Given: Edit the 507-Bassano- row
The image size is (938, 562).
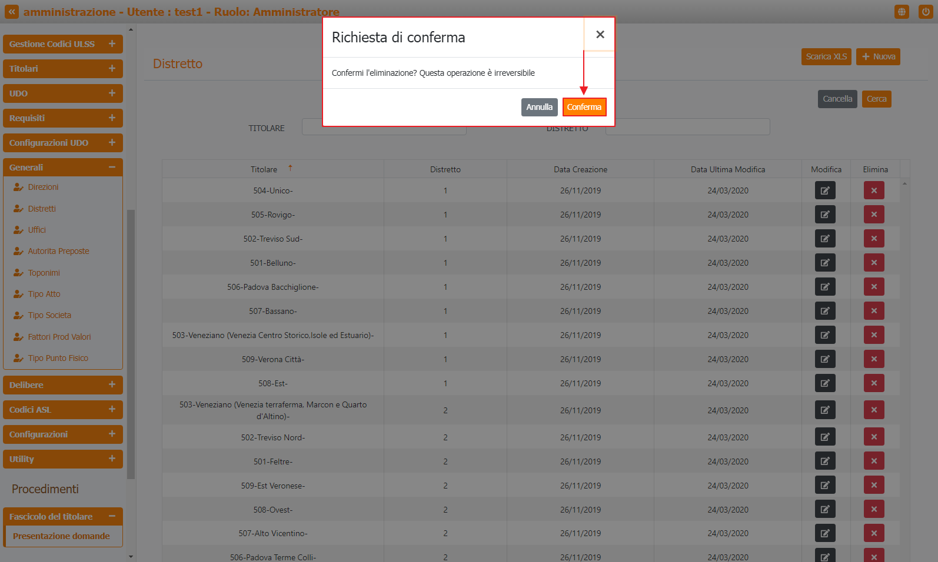Looking at the screenshot, I should pyautogui.click(x=825, y=311).
